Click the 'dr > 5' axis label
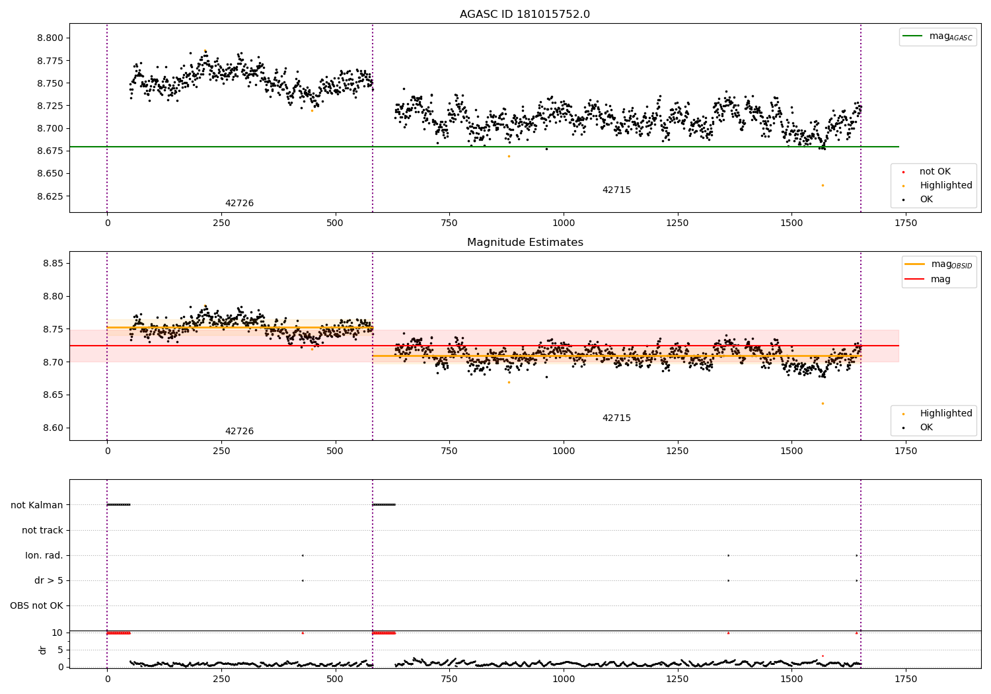Screen dimensions: 991x694 pos(49,581)
